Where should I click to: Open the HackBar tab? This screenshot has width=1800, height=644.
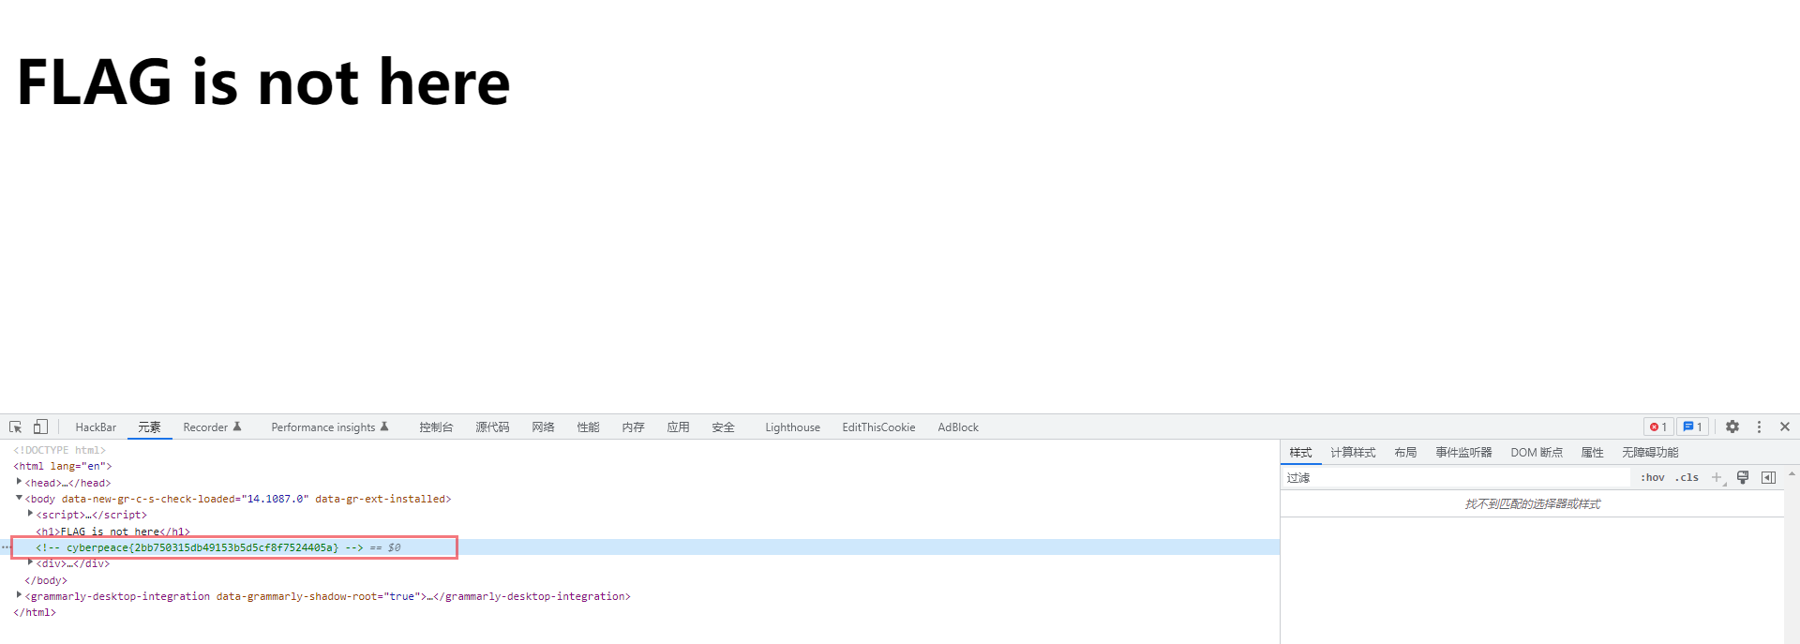(x=96, y=427)
